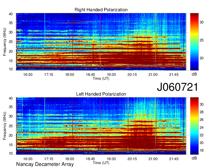Click 24 label on left-handed color bar
Viewport: 207px width, 168px height.
tap(202, 128)
